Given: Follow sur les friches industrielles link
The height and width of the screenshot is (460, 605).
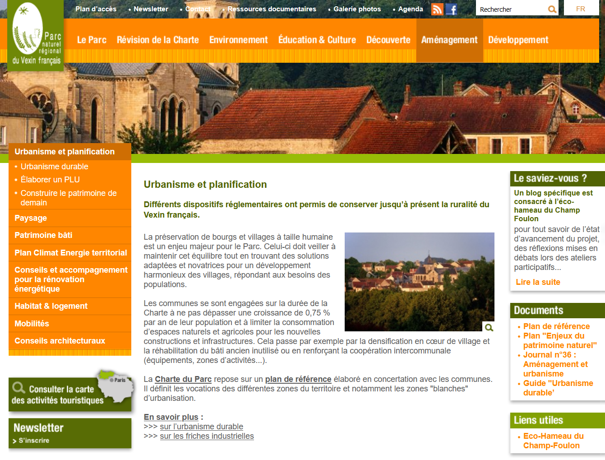Looking at the screenshot, I should pos(207,436).
